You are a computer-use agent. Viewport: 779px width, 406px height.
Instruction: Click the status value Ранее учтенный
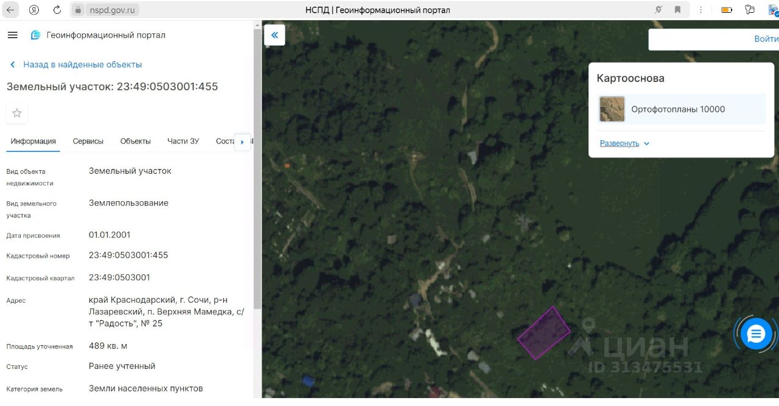click(122, 366)
